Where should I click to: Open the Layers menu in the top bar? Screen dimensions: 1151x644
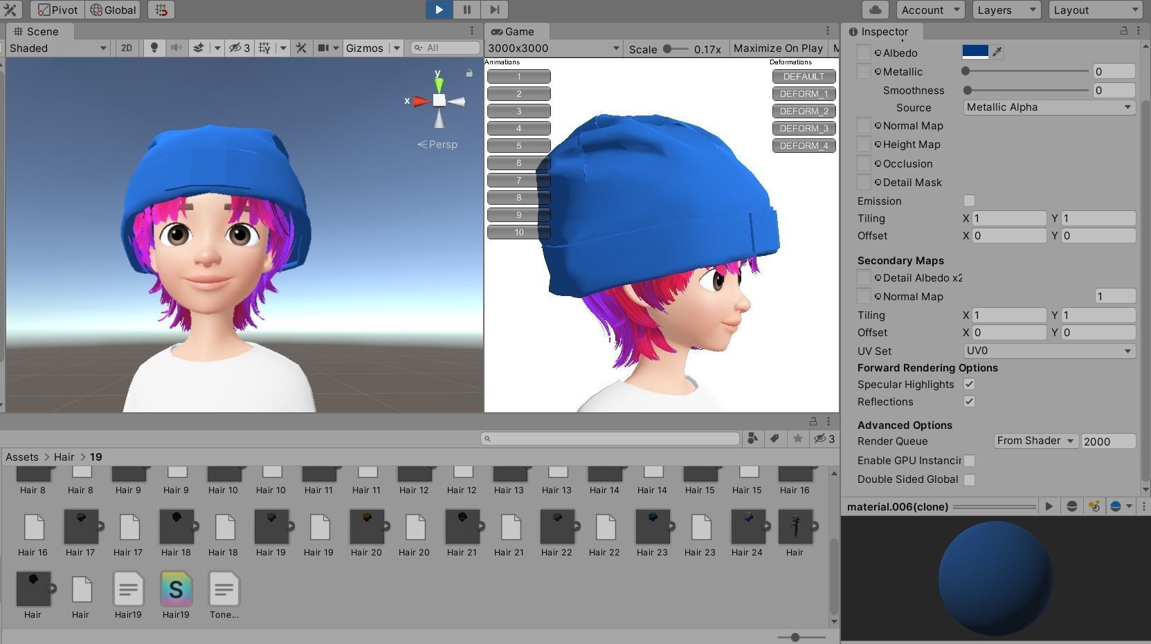pyautogui.click(x=1005, y=10)
